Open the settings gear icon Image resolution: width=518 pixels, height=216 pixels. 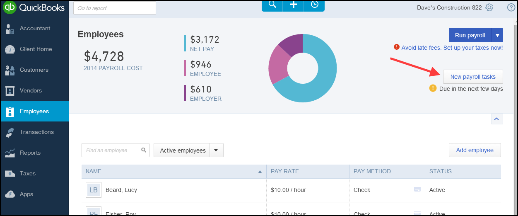489,7
